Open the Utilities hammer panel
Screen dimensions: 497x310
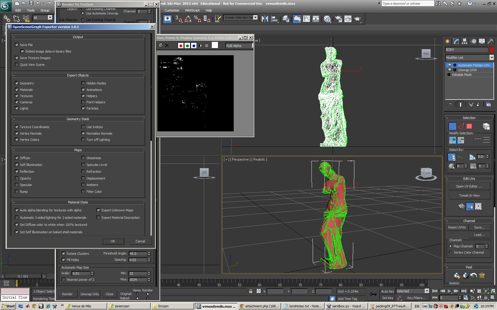pos(490,41)
